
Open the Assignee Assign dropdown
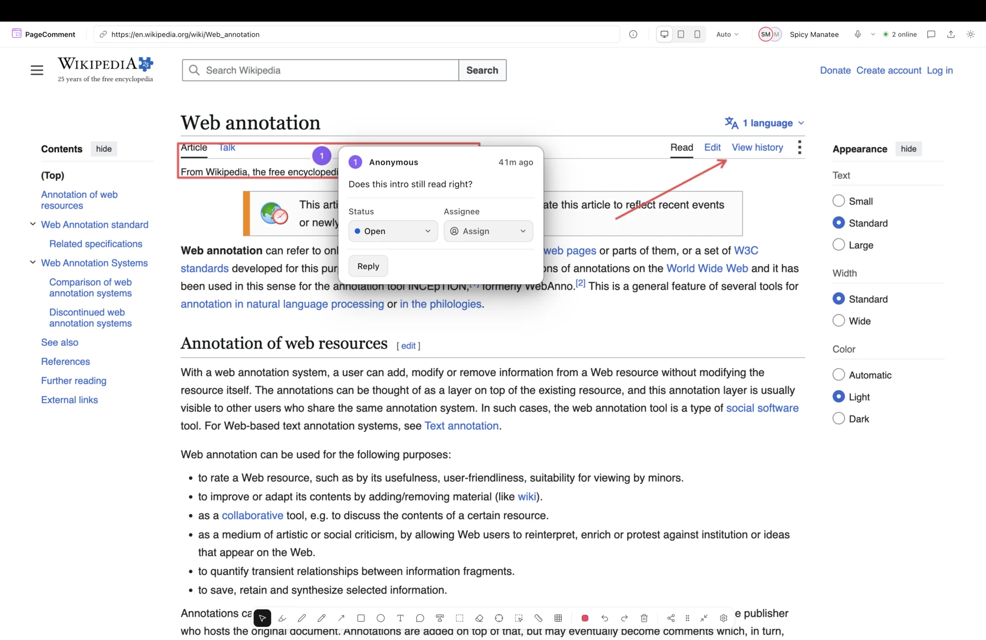(488, 231)
